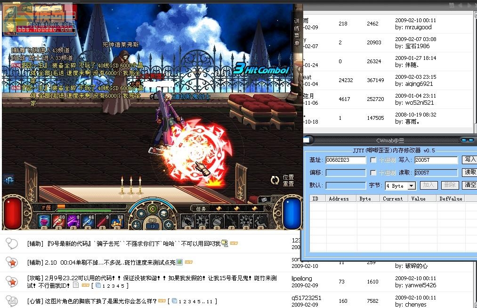This screenshot has height=308, width=477.
Task: Click NPC 死神德莱弗斯 in the game
Action: tap(120, 82)
